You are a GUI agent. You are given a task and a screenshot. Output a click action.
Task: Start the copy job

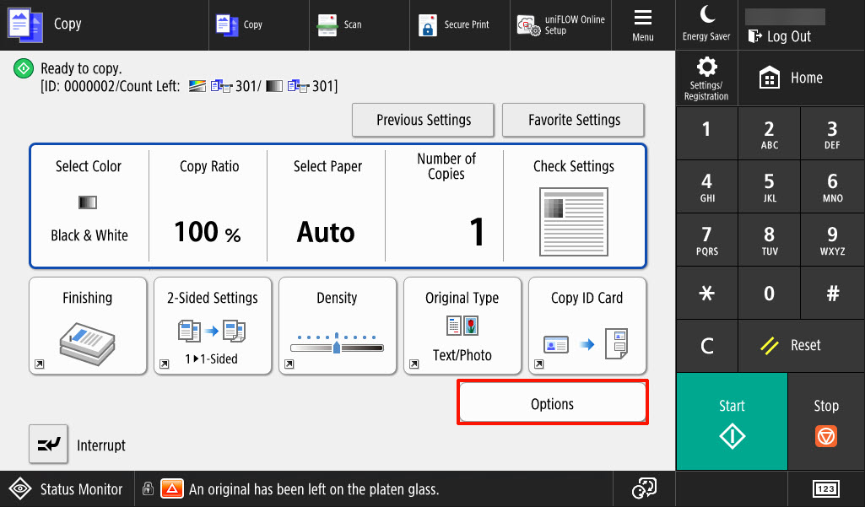(732, 422)
